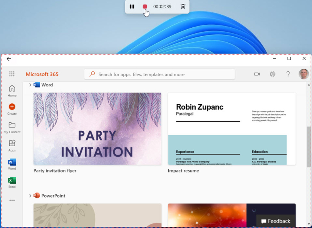Open the Party invitation flyer template
312x228 pixels.
(x=97, y=128)
